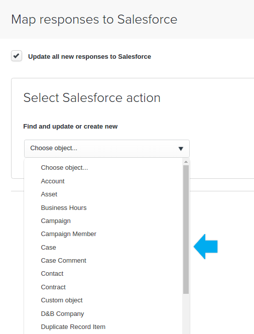Click the dropdown arrow triangle icon
254x334 pixels.
pyautogui.click(x=181, y=149)
